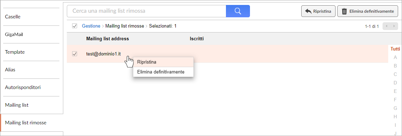Open the Alias sidebar section
This screenshot has width=402, height=136.
[x=32, y=70]
